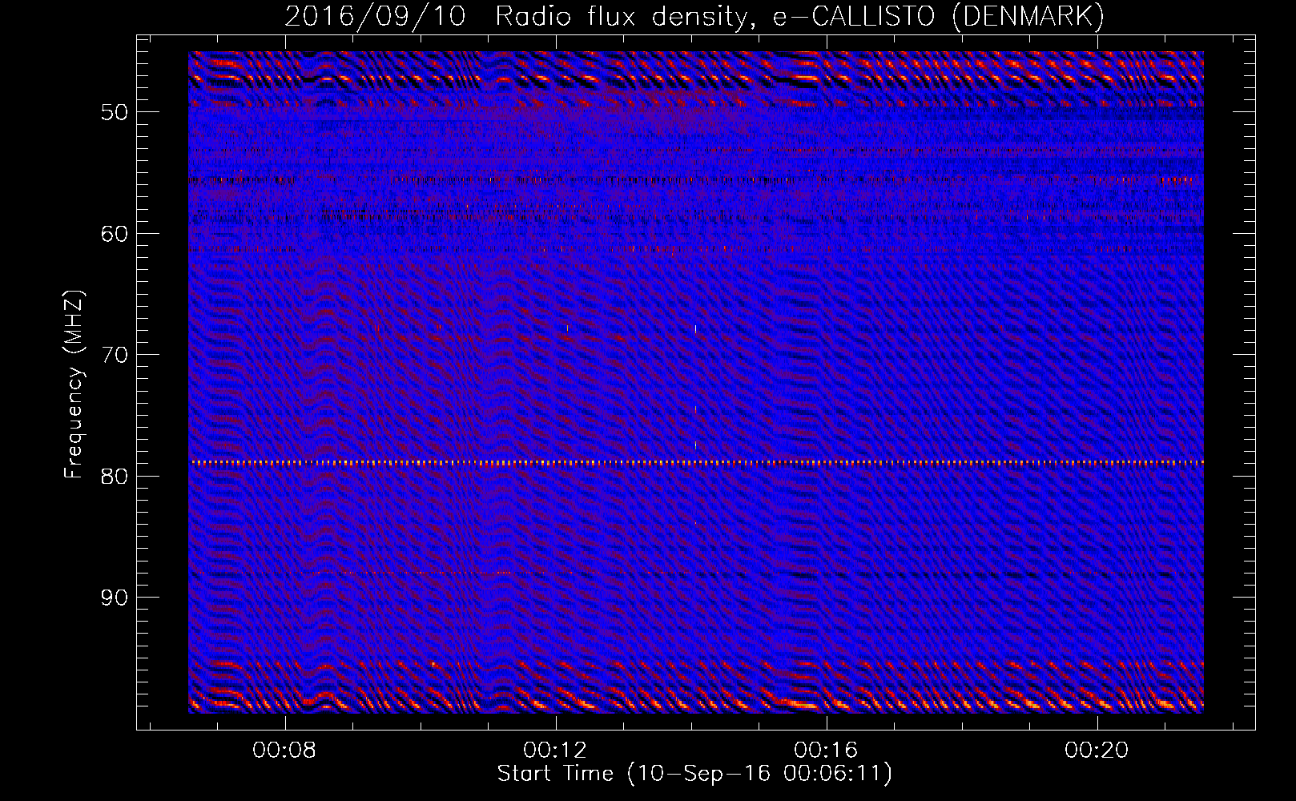Screen dimensions: 1296x801
Task: Click the 60 frequency tick label
Action: point(115,234)
